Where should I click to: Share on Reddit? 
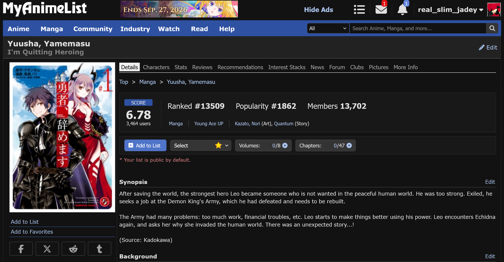(73, 249)
